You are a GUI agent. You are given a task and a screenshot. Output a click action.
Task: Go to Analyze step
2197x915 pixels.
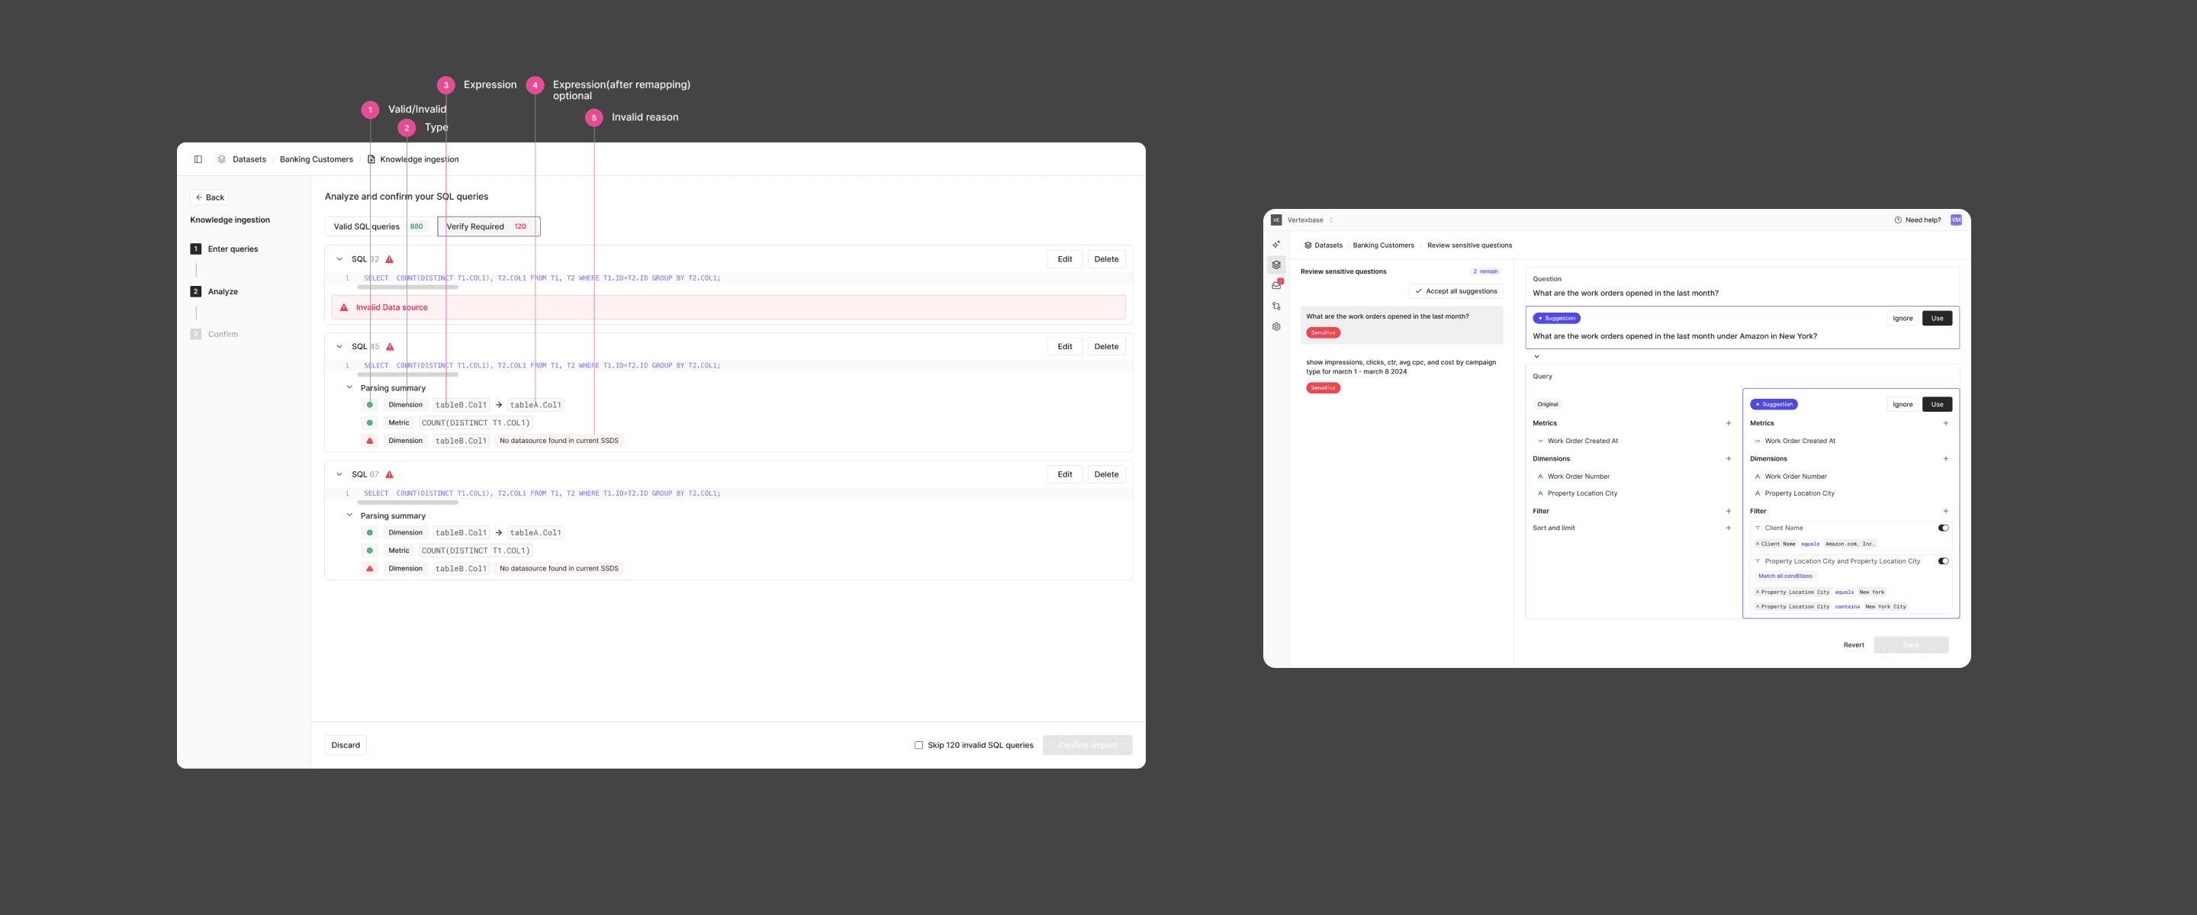[x=214, y=291]
